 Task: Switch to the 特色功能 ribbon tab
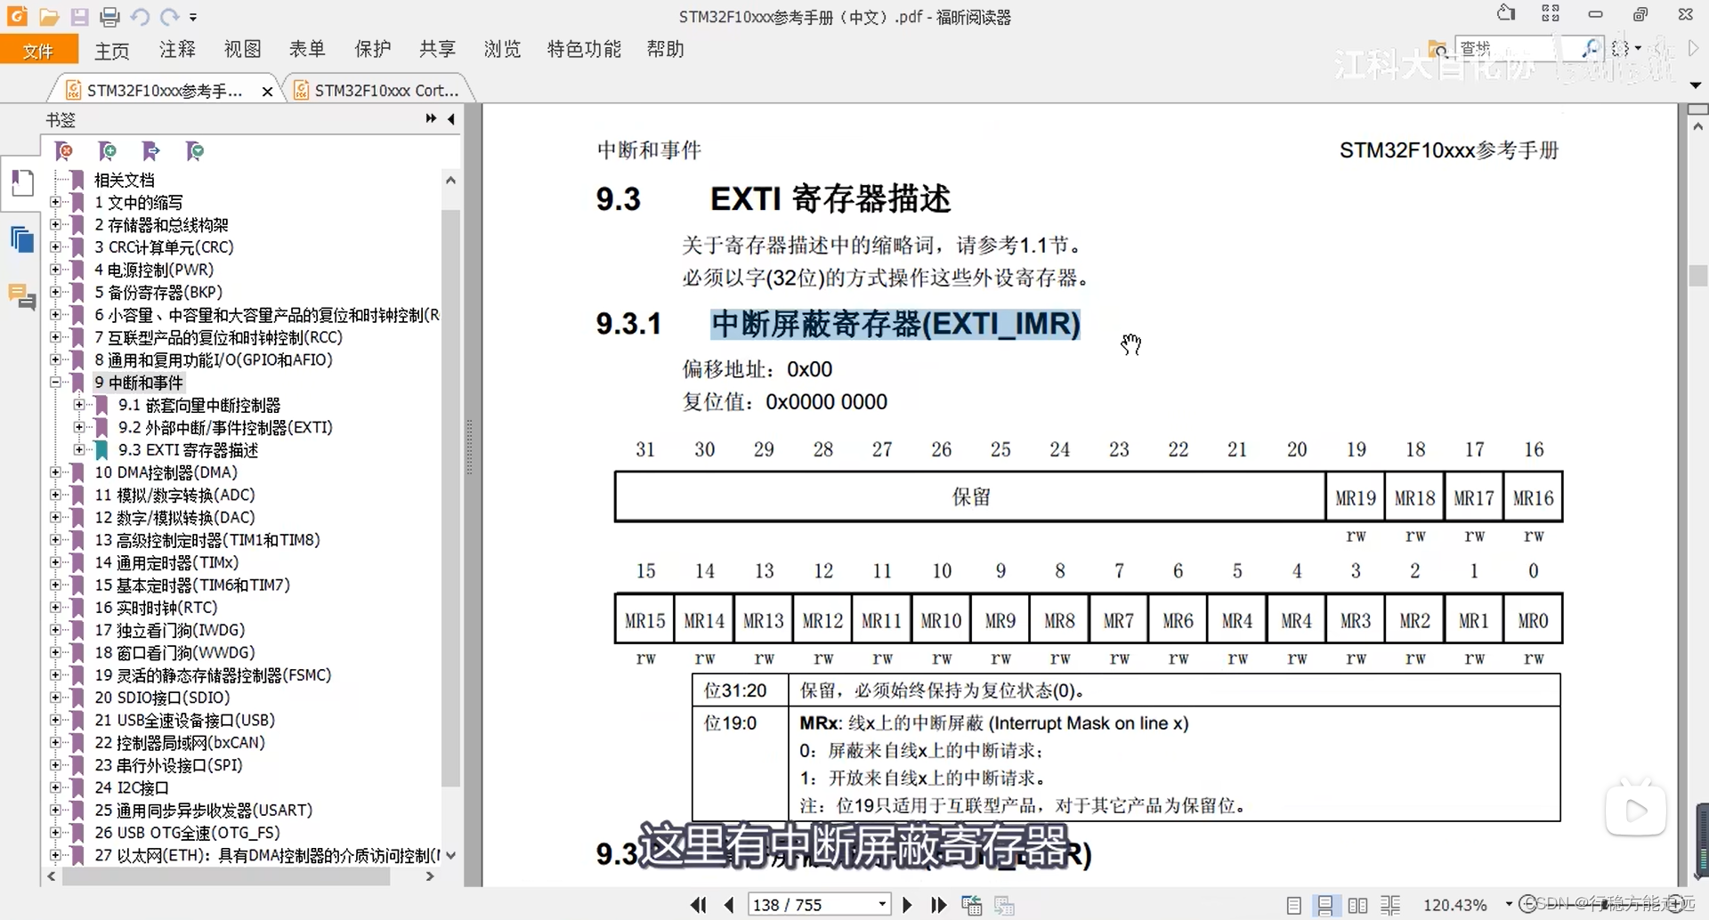tap(584, 49)
